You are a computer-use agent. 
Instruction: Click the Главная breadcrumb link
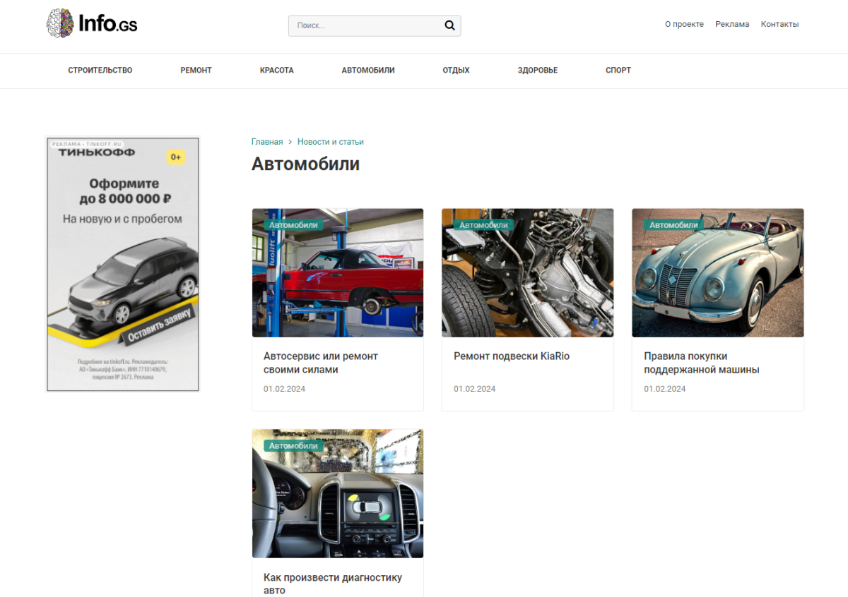click(x=267, y=142)
